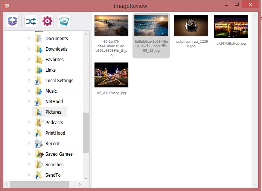Click the Music folder icon
Screen dimensions: 262x191
tap(38, 91)
